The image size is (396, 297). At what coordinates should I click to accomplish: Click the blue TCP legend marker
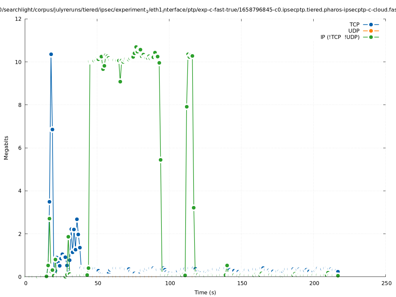pyautogui.click(x=371, y=24)
